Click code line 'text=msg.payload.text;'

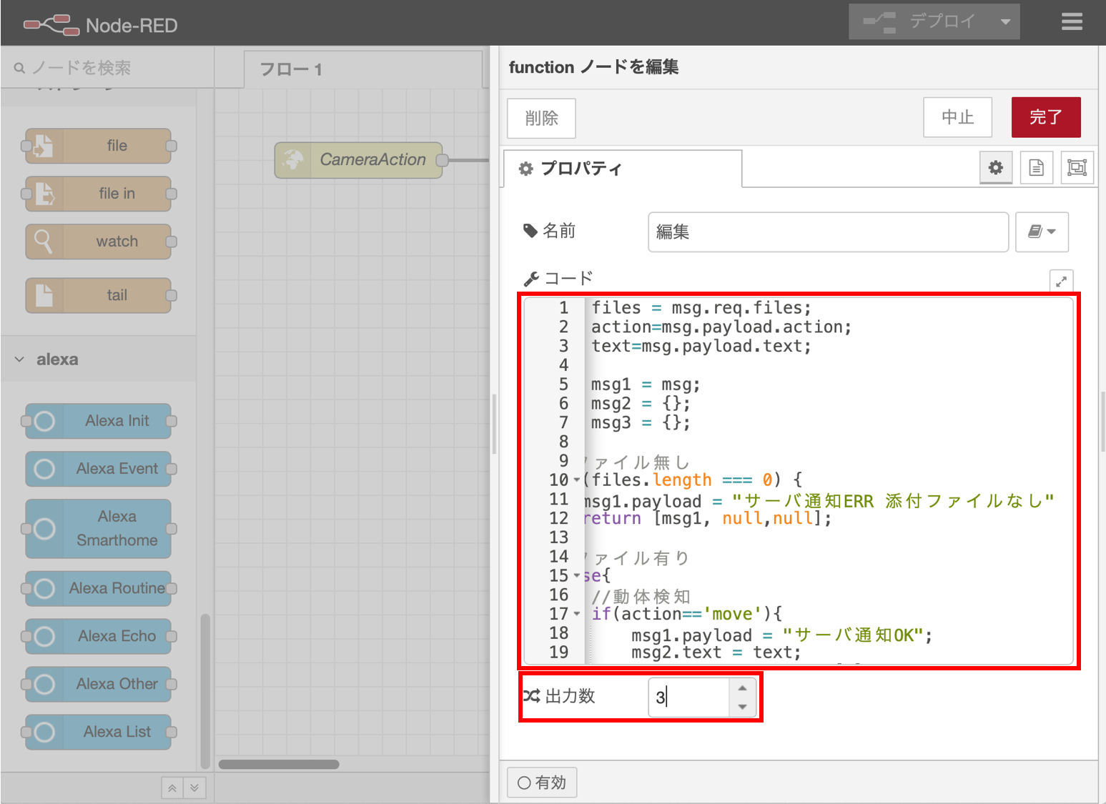701,347
